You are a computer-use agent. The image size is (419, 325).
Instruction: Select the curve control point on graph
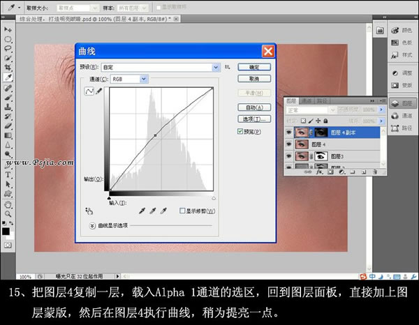[155, 135]
